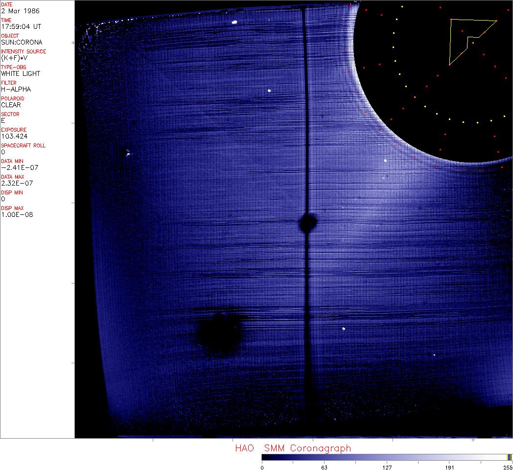Select the exposure value 103.424

tap(15, 136)
